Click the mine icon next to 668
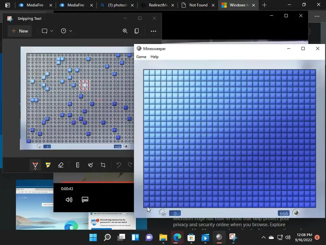The width and height of the screenshot is (326, 245). click(x=296, y=213)
